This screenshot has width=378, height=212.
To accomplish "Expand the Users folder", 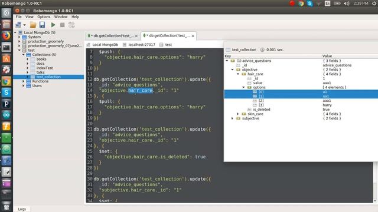I will pyautogui.click(x=24, y=85).
